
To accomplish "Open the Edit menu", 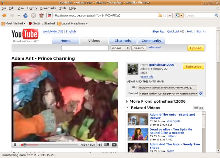I will (12, 8).
